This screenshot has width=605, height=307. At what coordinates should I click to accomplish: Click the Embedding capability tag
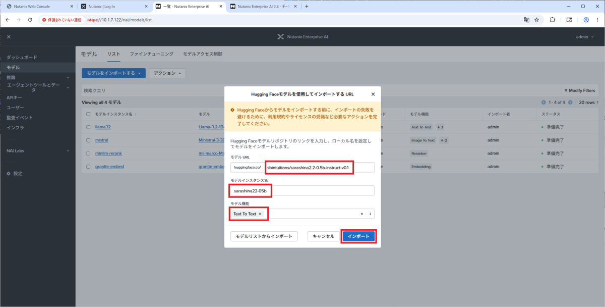(421, 167)
